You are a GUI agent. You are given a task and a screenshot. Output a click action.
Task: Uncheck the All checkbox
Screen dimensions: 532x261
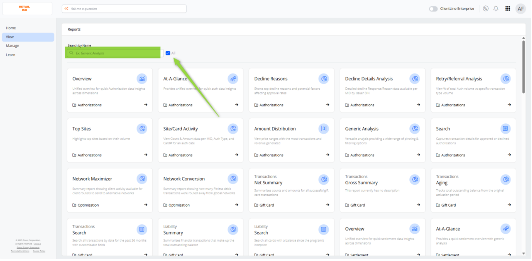(168, 53)
